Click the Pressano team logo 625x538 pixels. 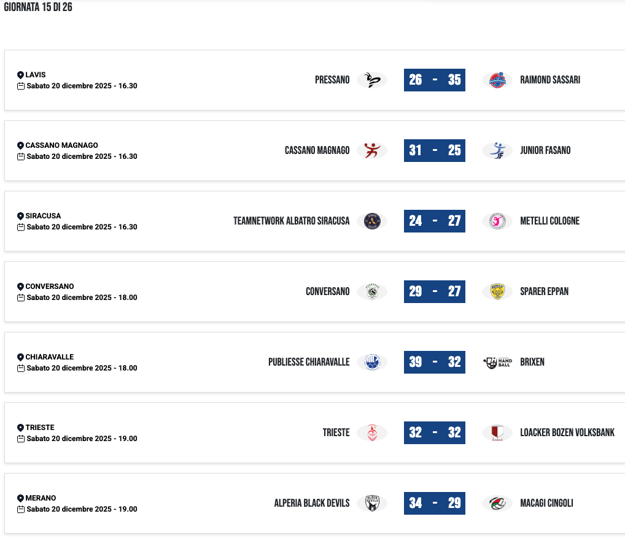pos(372,80)
